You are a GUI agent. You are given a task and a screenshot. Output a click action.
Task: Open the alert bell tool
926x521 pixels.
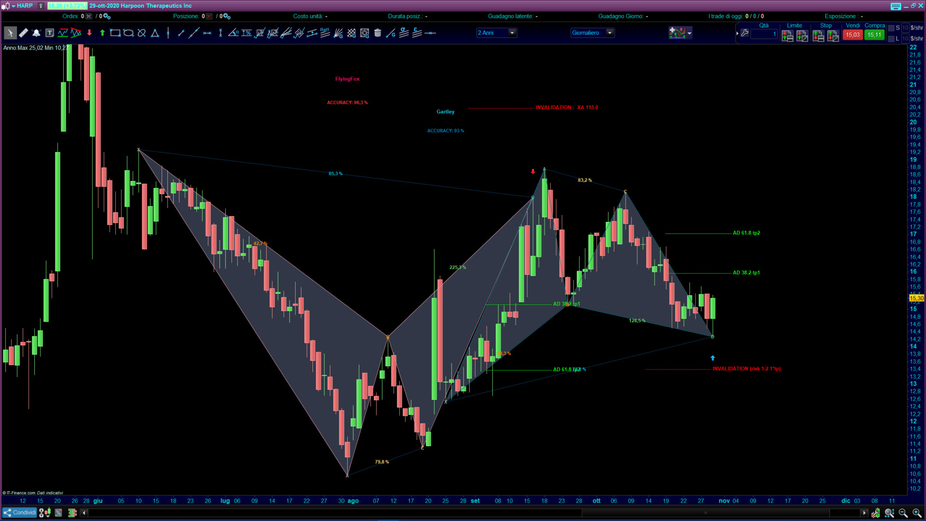point(36,33)
